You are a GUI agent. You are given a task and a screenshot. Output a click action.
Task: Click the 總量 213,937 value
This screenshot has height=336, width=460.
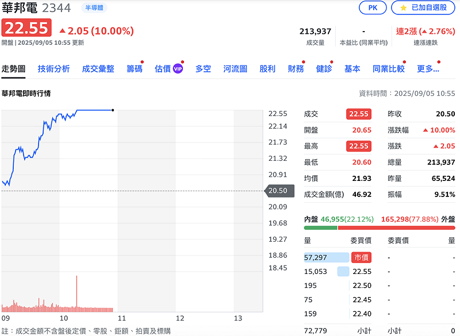tap(441, 163)
